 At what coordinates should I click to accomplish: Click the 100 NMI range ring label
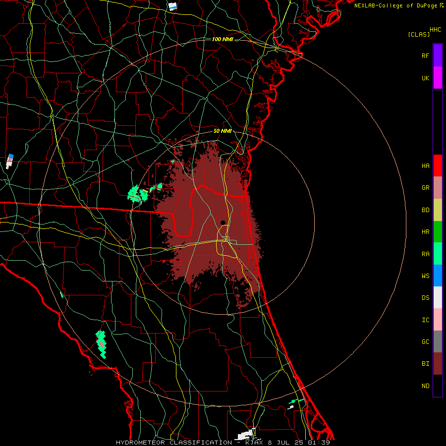point(223,39)
